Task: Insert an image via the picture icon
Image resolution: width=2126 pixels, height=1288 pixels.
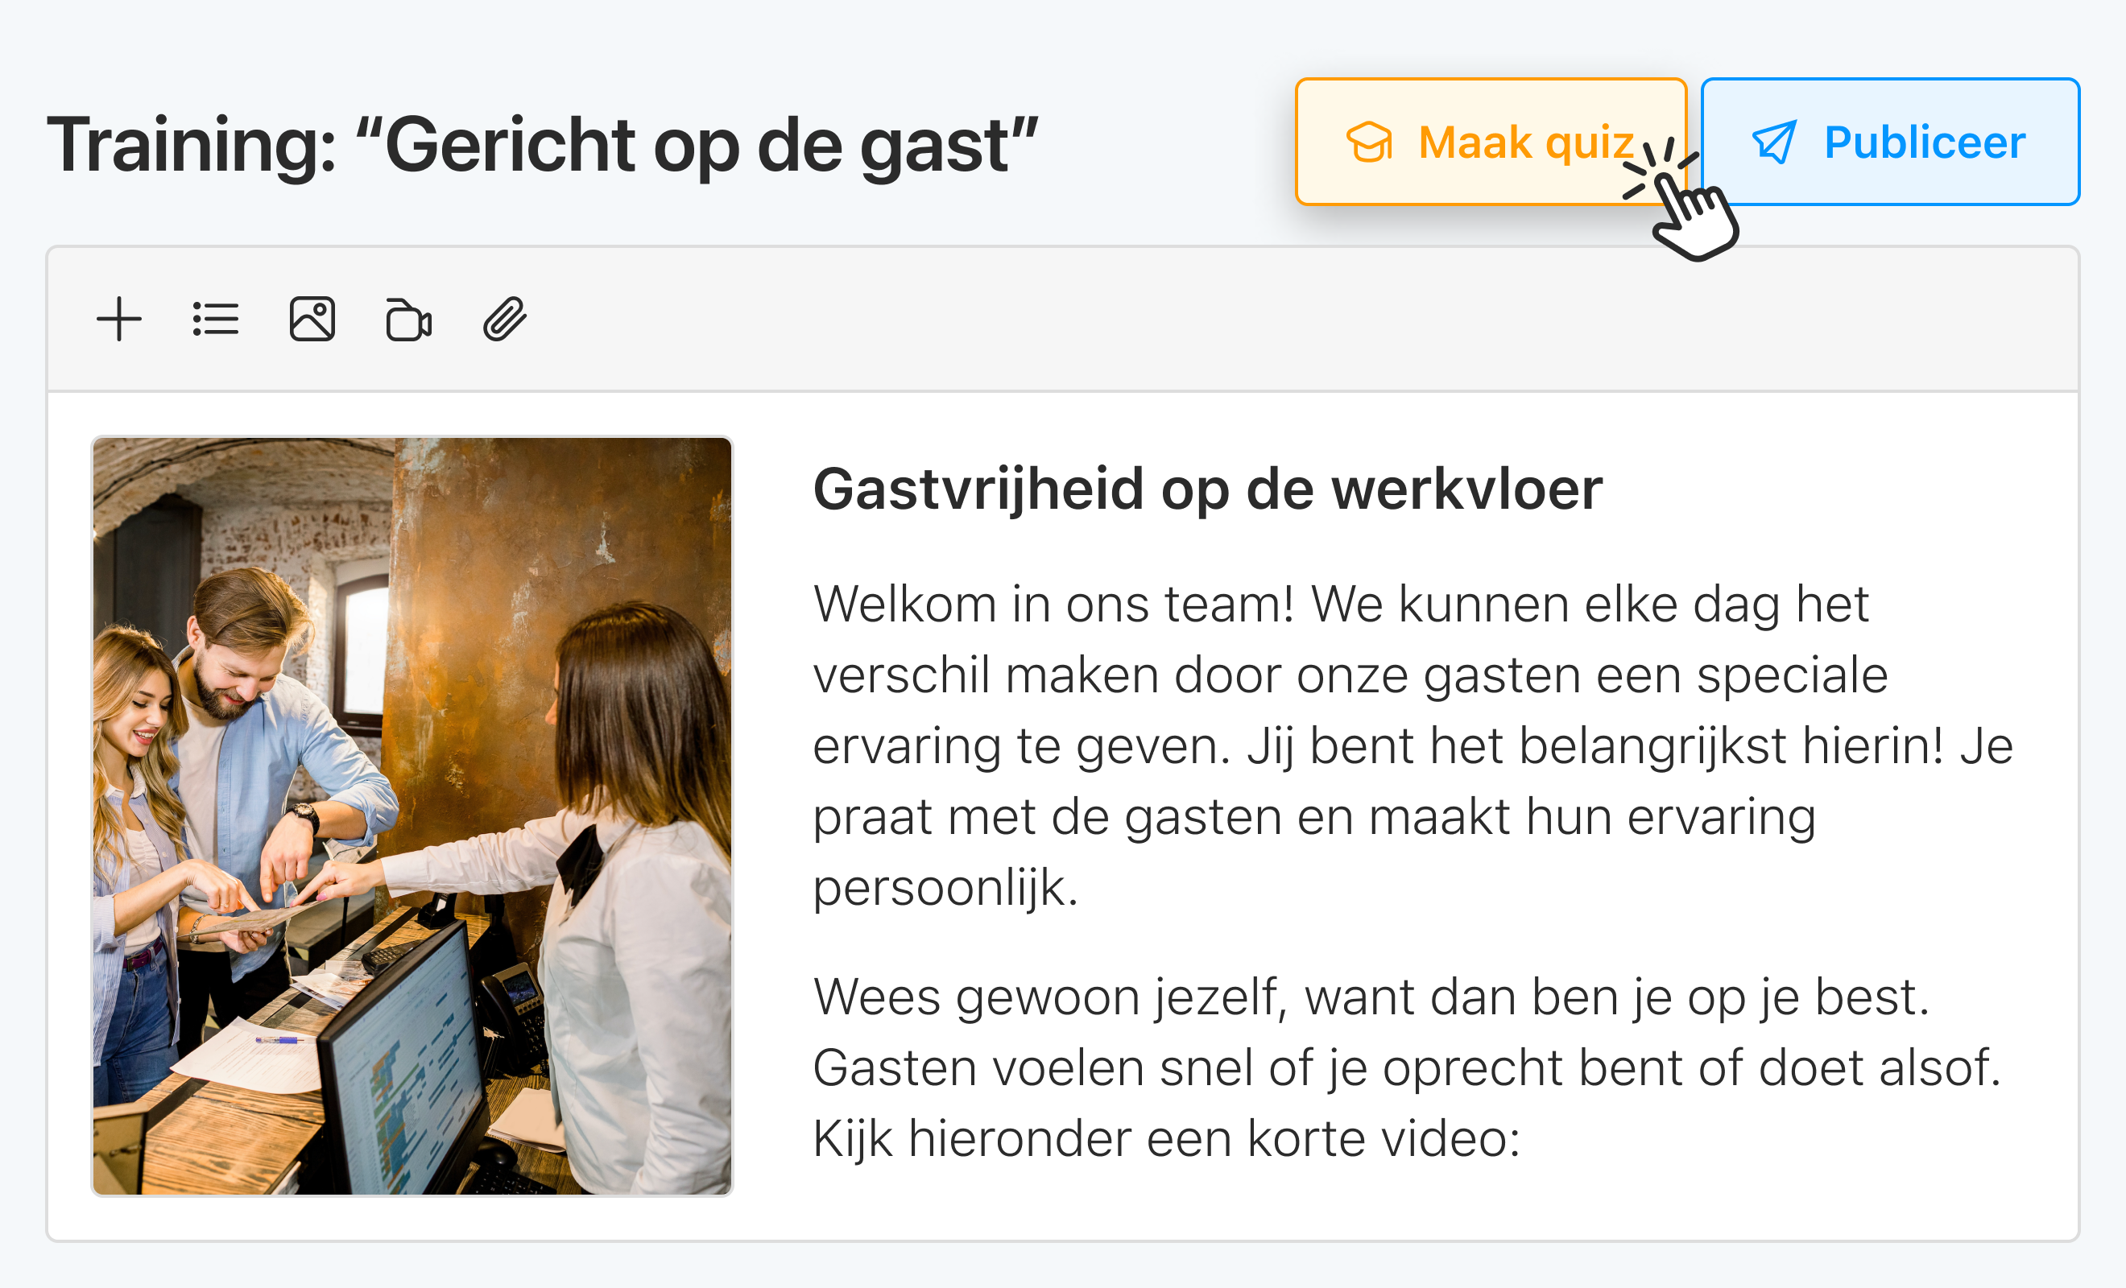Action: click(x=312, y=320)
